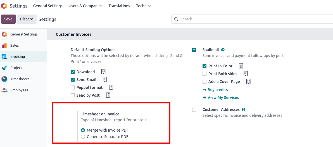The width and height of the screenshot is (333, 147).
Task: Click company building icon next to Download
Action: pos(103,72)
